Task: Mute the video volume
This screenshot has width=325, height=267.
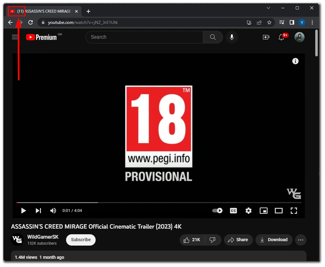Action: click(53, 211)
